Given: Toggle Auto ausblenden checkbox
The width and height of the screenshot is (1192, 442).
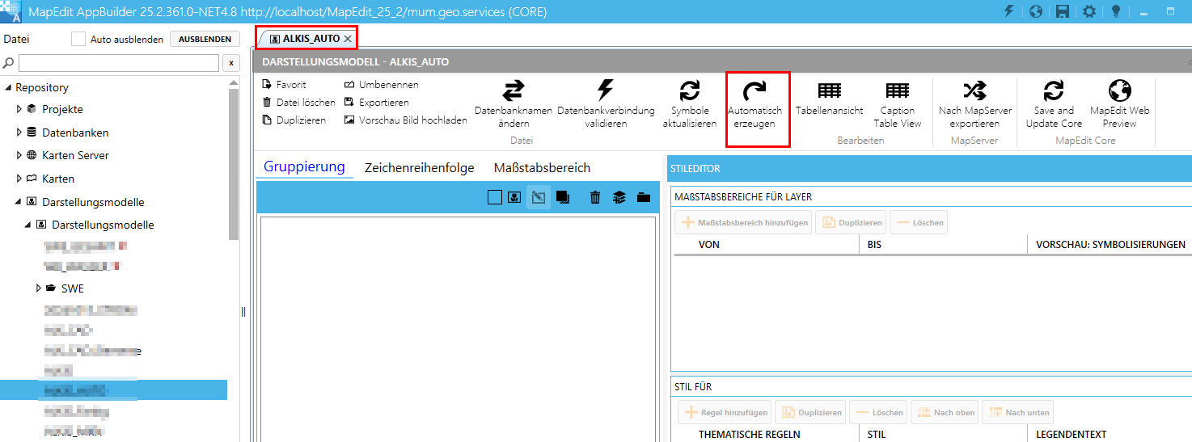Looking at the screenshot, I should point(78,39).
